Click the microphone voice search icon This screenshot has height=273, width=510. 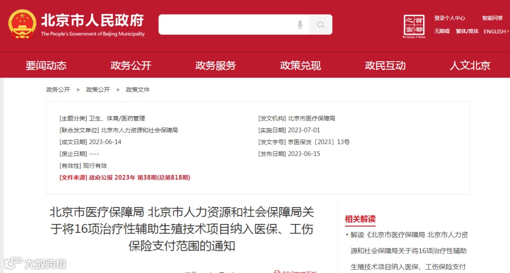click(x=300, y=24)
